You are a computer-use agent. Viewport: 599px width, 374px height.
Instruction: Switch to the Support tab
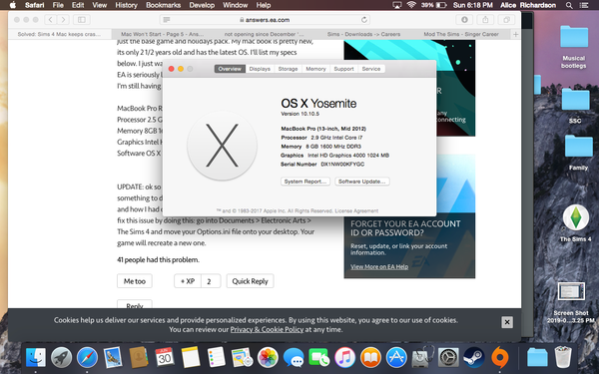tap(343, 69)
